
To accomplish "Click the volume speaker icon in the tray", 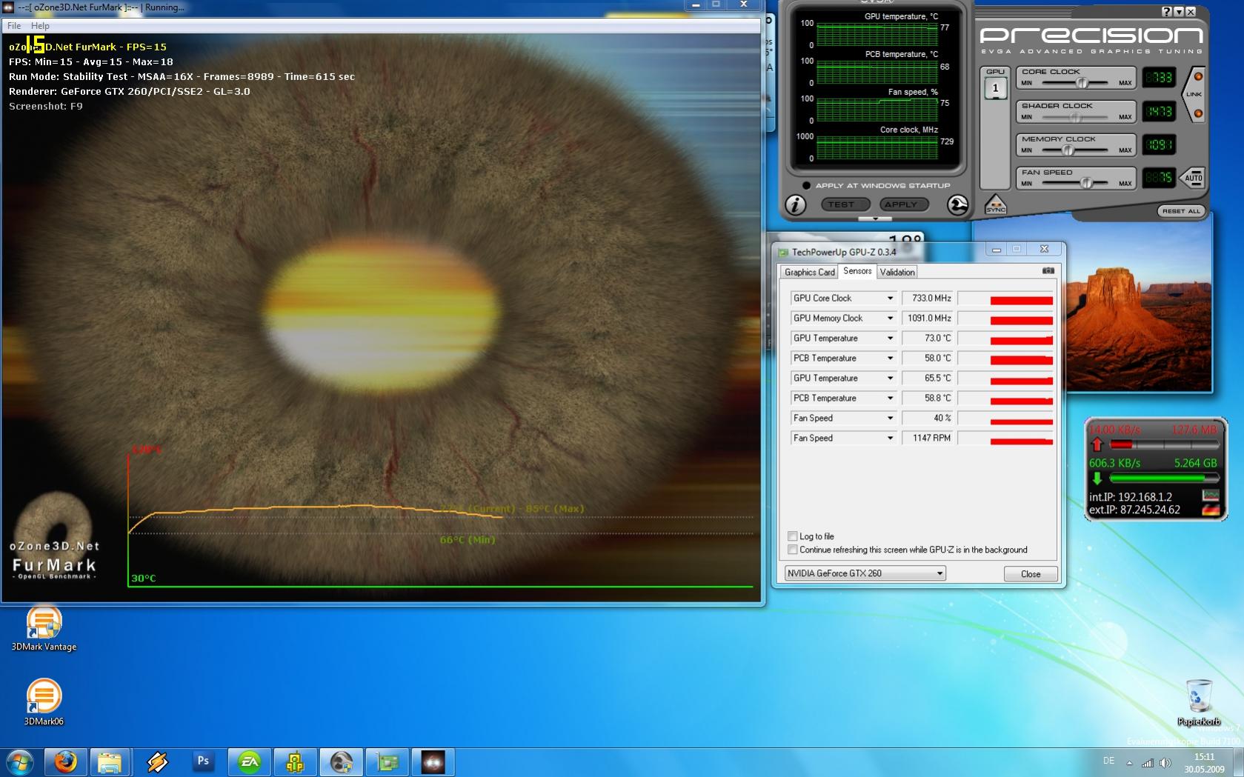I will point(1165,762).
